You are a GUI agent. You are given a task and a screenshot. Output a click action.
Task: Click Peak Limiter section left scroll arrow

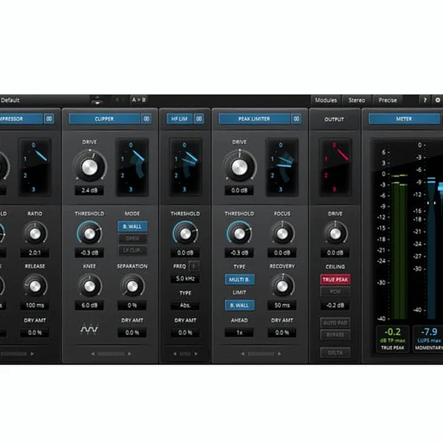point(242,354)
